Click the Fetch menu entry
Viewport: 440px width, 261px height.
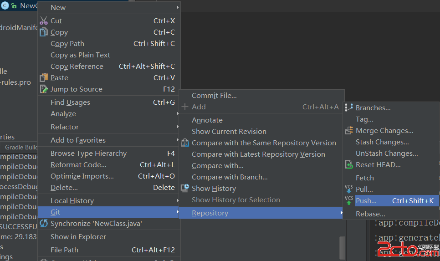point(365,178)
